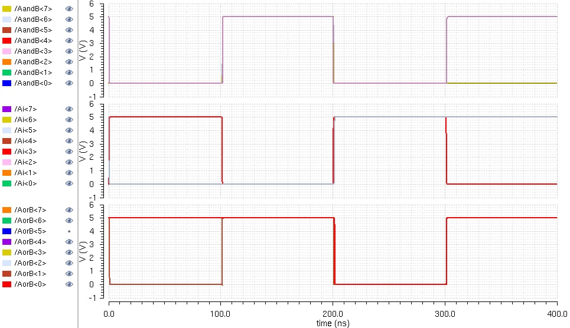Viewport: 570px width, 328px height.
Task: Select the /AandB<6> signal name
Action: 34,19
